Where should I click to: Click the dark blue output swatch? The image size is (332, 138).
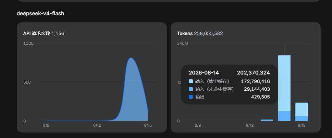click(x=191, y=97)
